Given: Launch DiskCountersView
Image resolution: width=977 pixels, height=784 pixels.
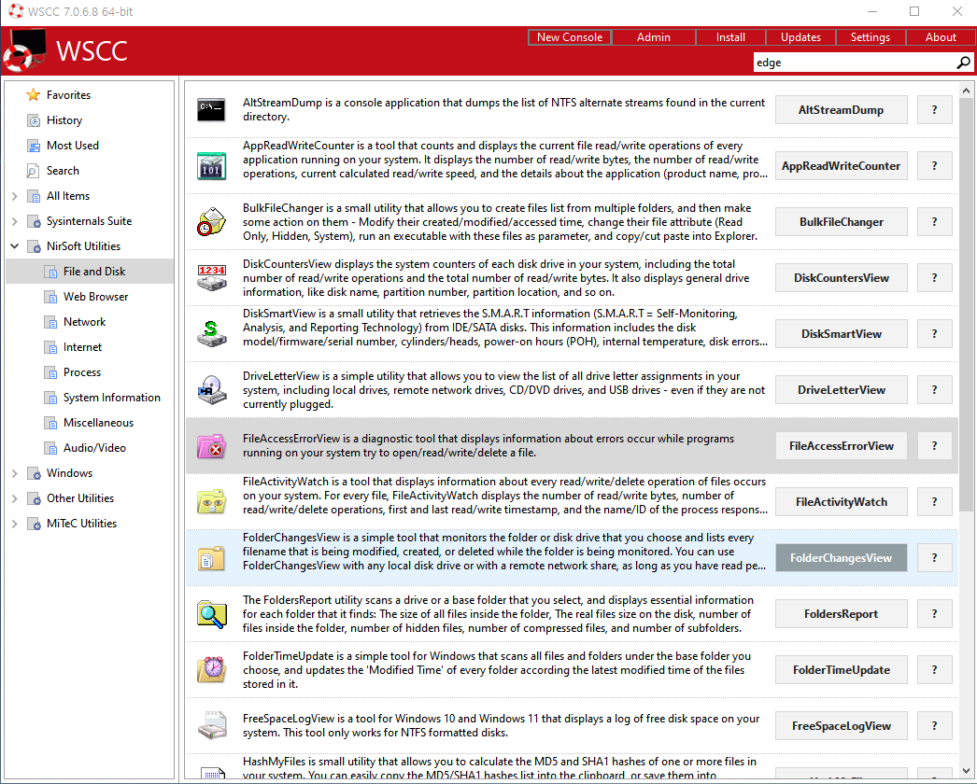Looking at the screenshot, I should coord(842,278).
